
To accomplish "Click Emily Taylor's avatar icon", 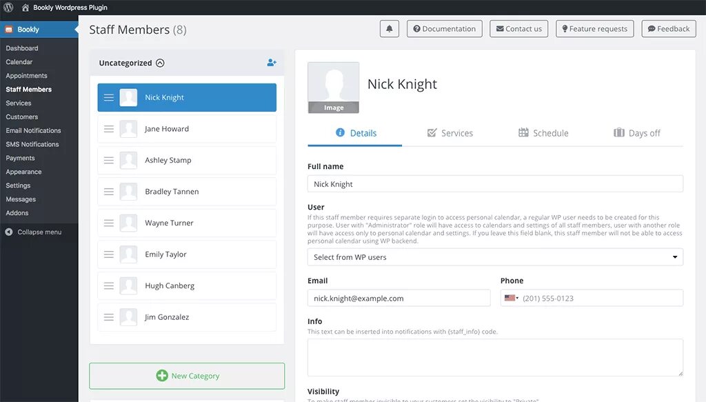I will 128,254.
